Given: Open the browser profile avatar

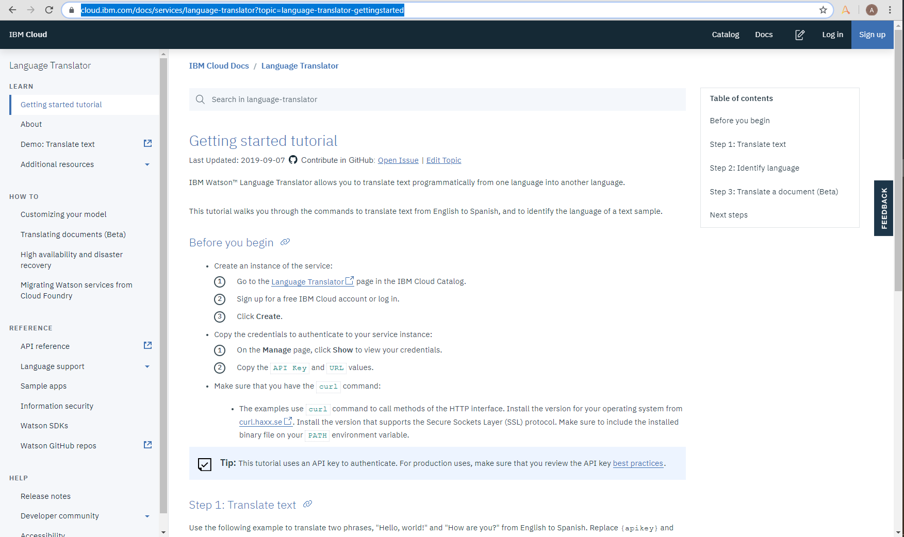Looking at the screenshot, I should tap(872, 10).
